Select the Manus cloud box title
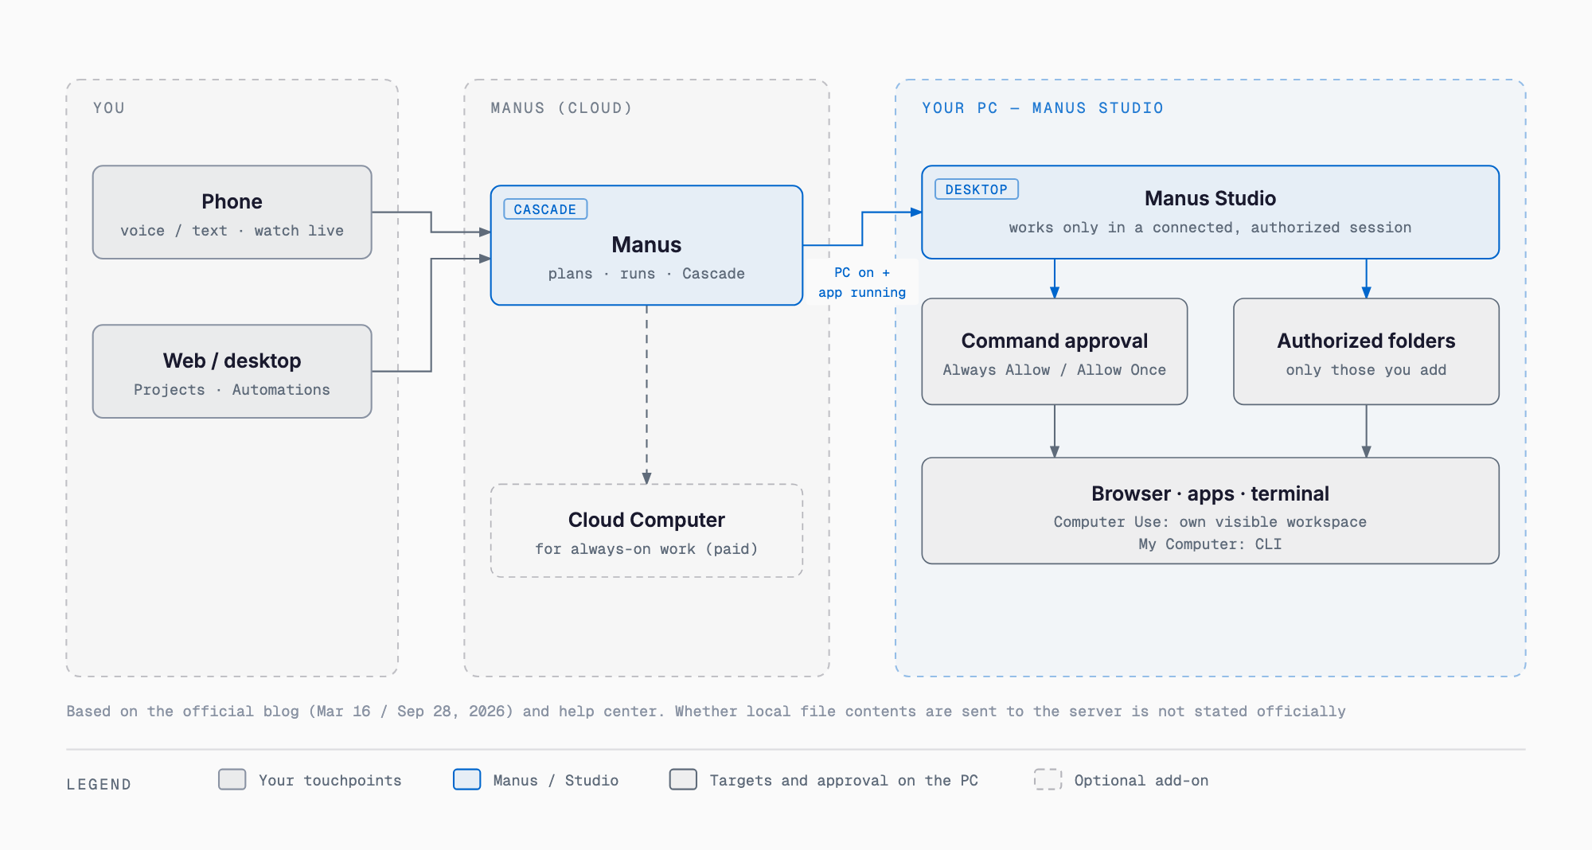 point(646,244)
